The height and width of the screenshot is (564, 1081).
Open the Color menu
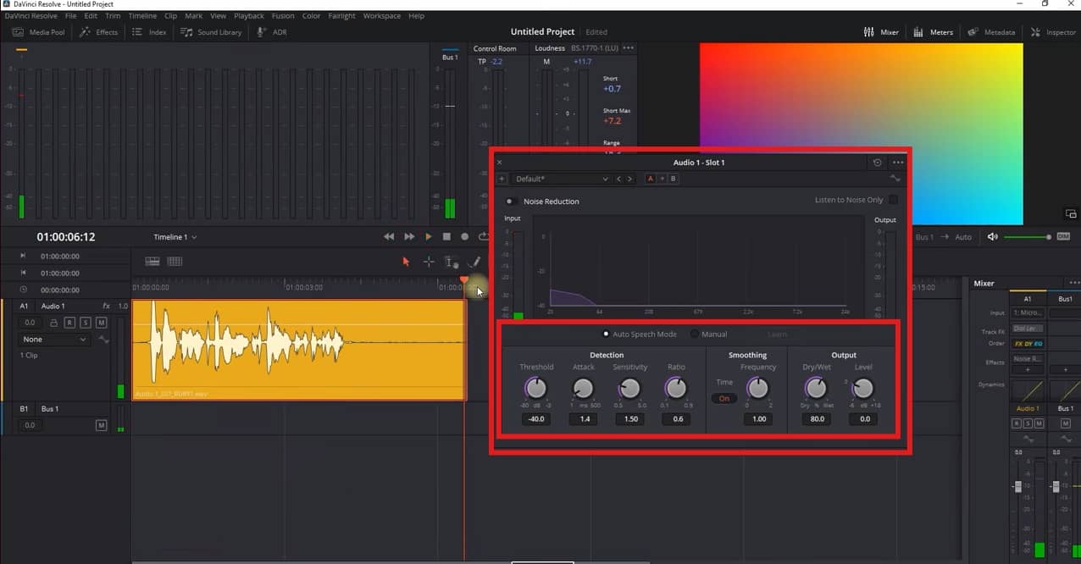pyautogui.click(x=311, y=16)
